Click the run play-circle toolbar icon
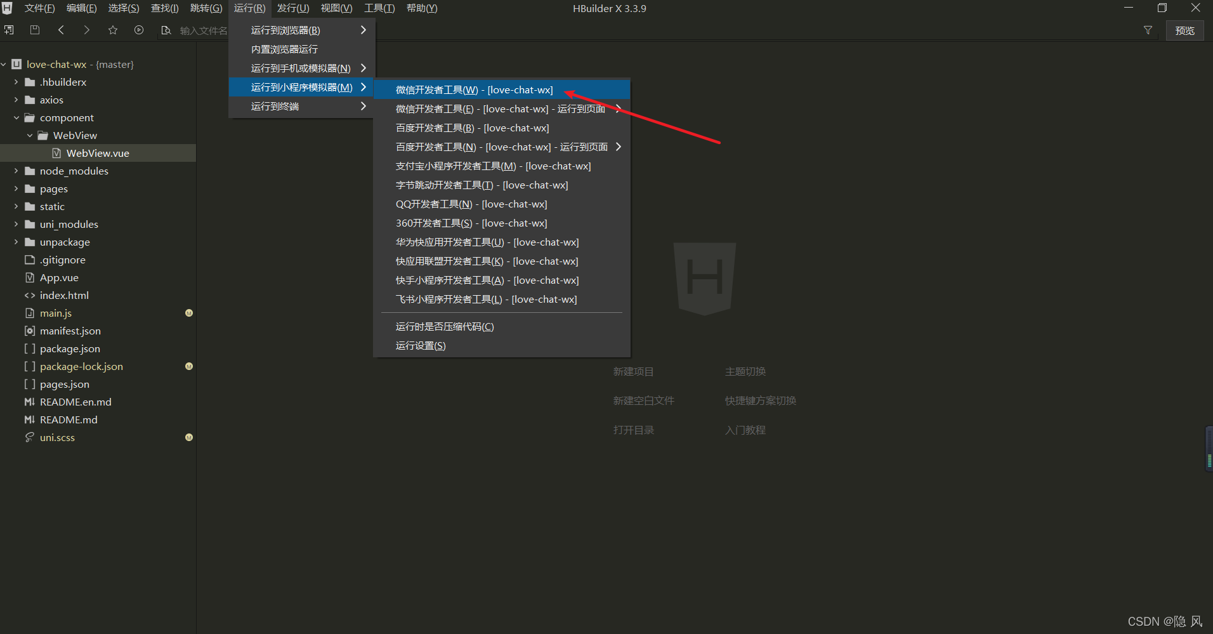Image resolution: width=1213 pixels, height=634 pixels. click(x=139, y=30)
